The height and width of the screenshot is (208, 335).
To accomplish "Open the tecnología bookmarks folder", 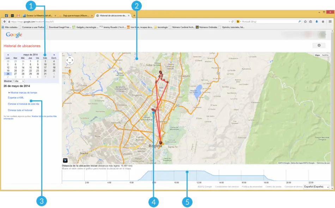I will (x=161, y=27).
